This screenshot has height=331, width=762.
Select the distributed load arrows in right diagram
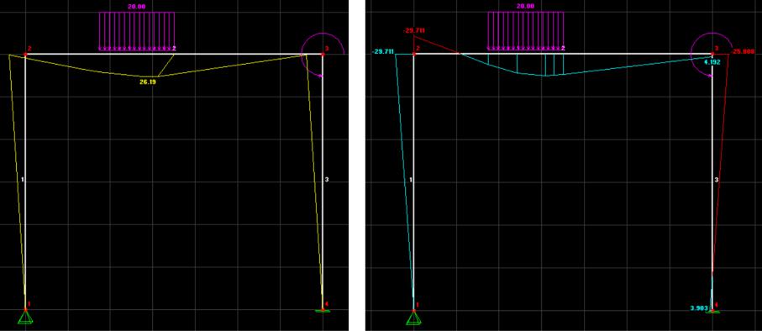tap(525, 31)
